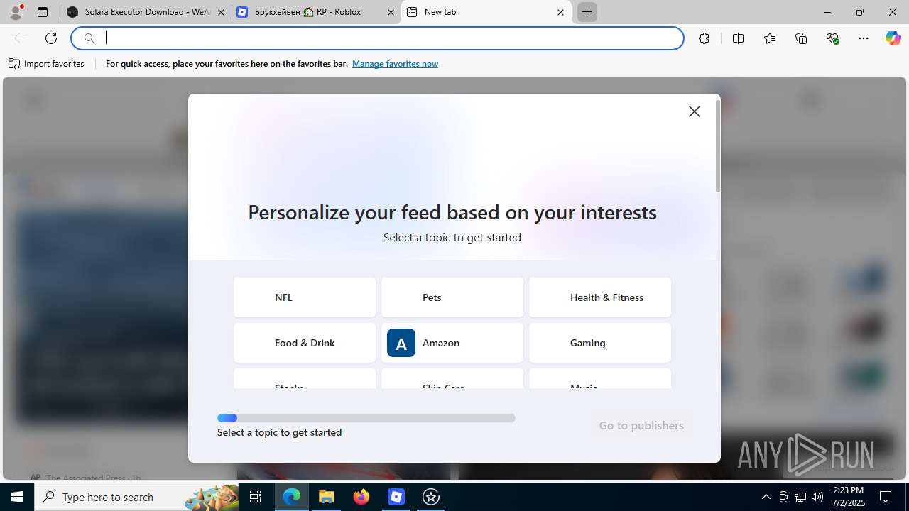Screen dimensions: 909x511
Task: Select the New tab tab
Action: pyautogui.click(x=486, y=12)
